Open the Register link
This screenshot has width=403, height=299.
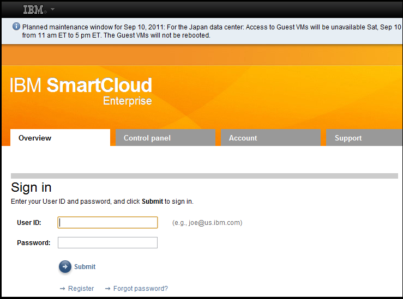click(81, 289)
